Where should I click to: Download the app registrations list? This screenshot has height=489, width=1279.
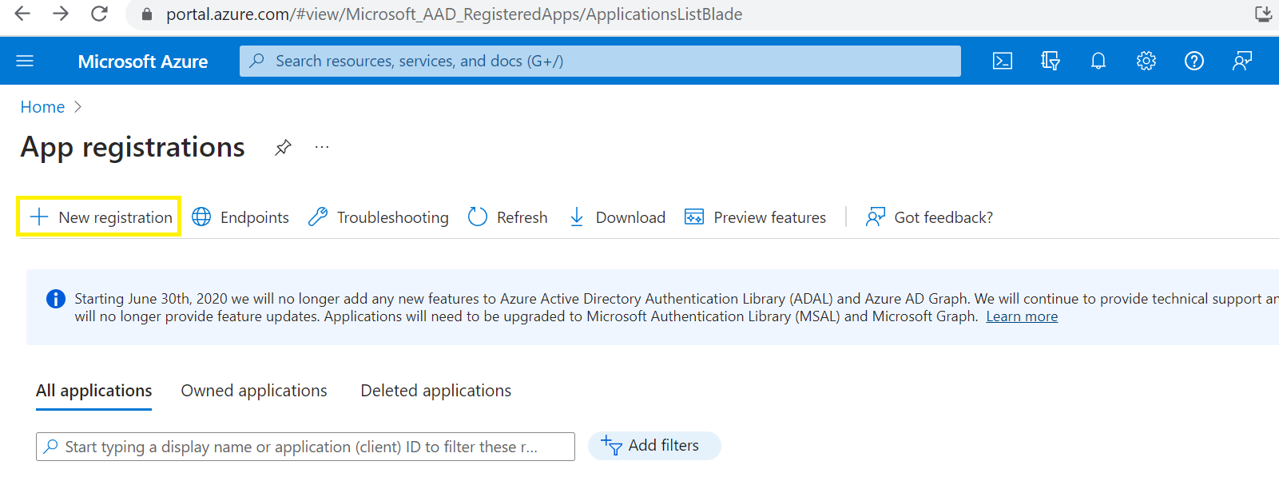click(617, 217)
